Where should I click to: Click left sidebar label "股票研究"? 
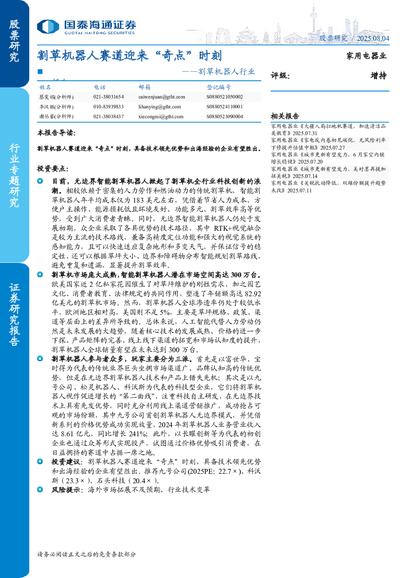tap(14, 41)
